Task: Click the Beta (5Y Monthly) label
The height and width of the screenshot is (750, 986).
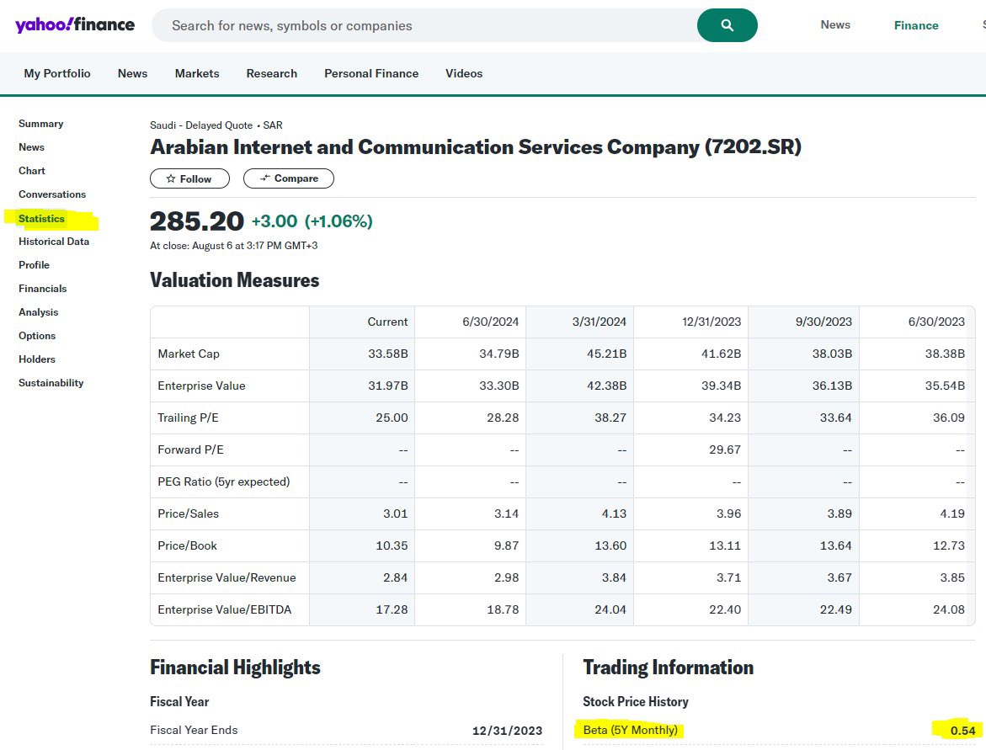Action: click(x=631, y=731)
